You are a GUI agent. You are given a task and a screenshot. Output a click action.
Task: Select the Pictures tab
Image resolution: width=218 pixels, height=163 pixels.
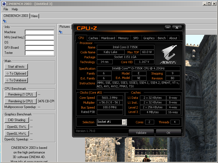pyautogui.click(x=65, y=27)
